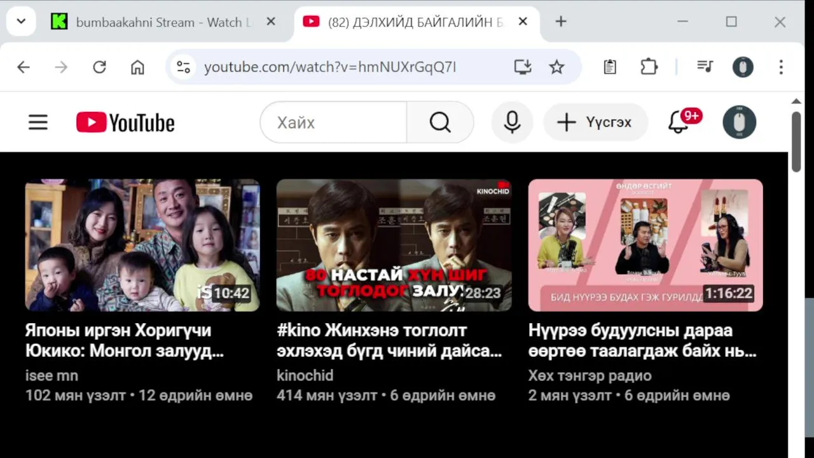Viewport: 814px width, 458px height.
Task: Open the tab search dropdown arrow
Action: 21,22
